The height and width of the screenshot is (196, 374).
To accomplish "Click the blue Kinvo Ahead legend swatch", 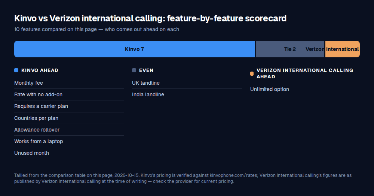I will click(x=16, y=70).
